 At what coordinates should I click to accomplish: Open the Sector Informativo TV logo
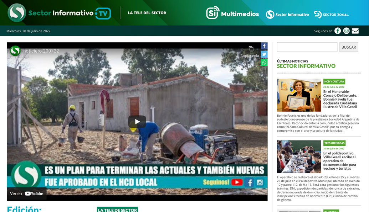59,13
